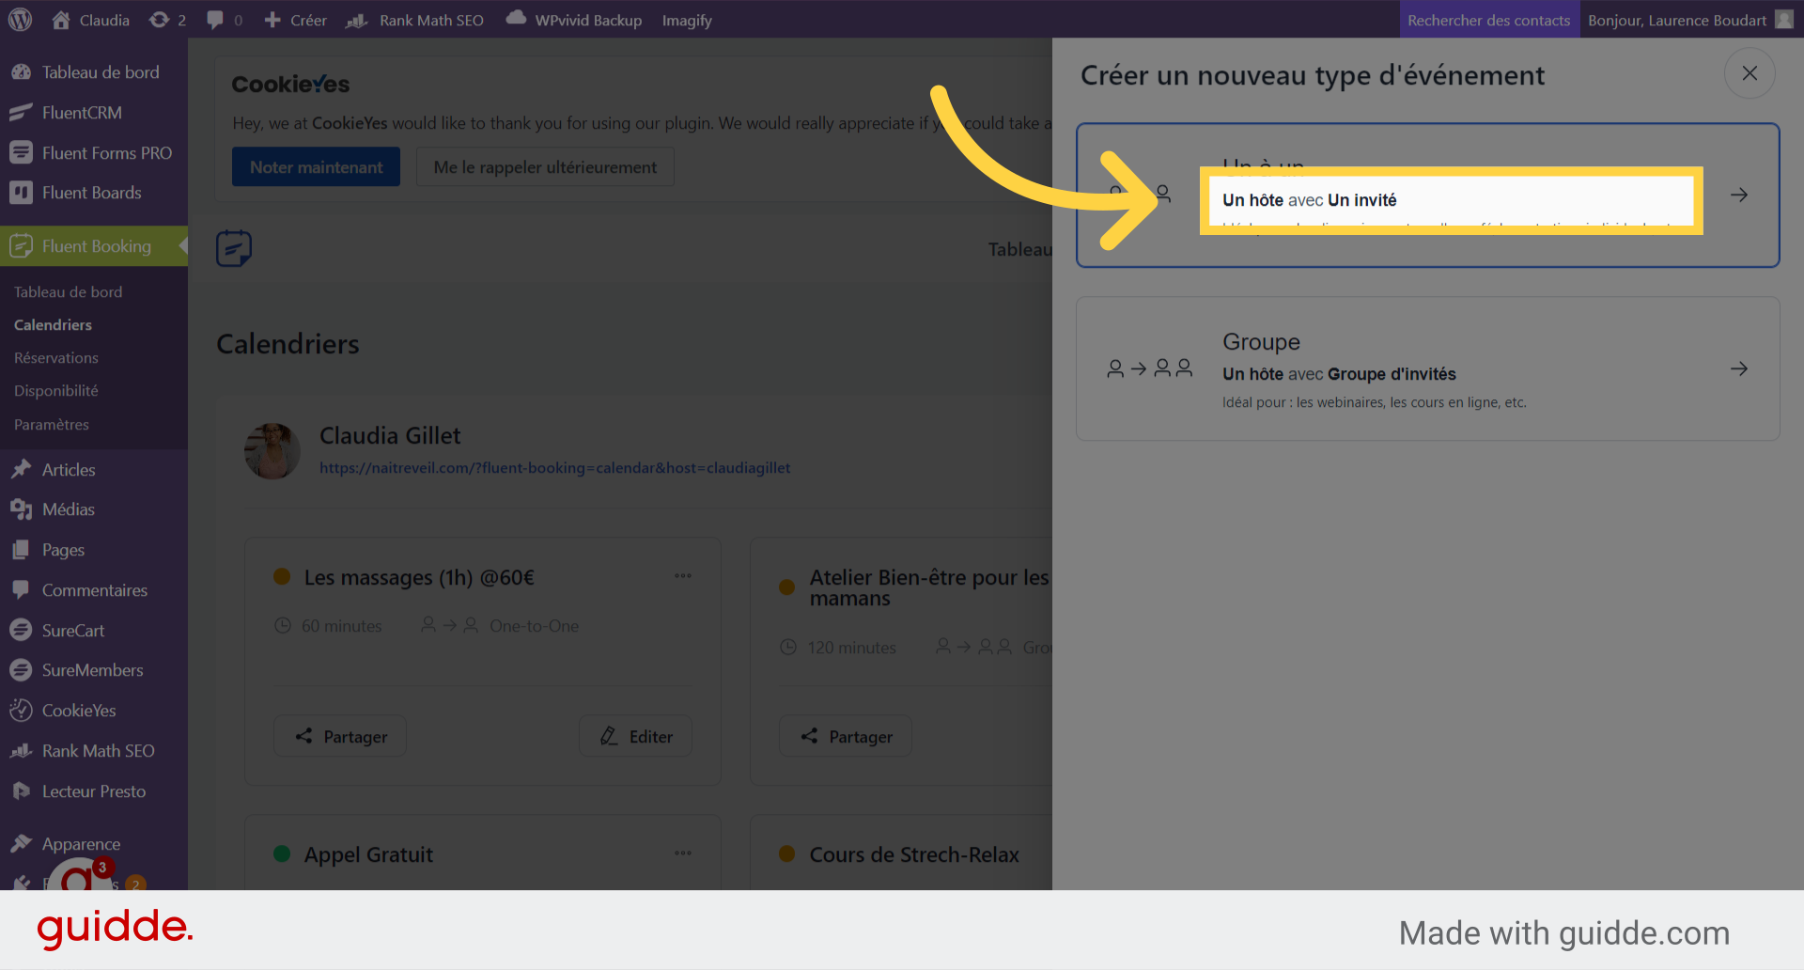Viewport: 1804px width, 970px height.
Task: Open the Réservations submenu item
Action: point(56,358)
